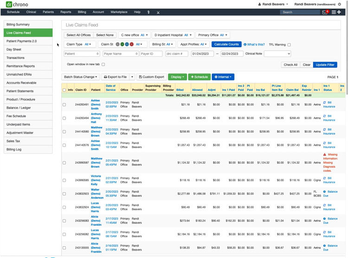348x258 pixels.
Task: Click the caduceus icon in nav bar
Action: pos(148,12)
